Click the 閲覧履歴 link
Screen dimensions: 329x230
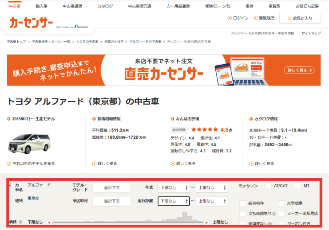[267, 18]
